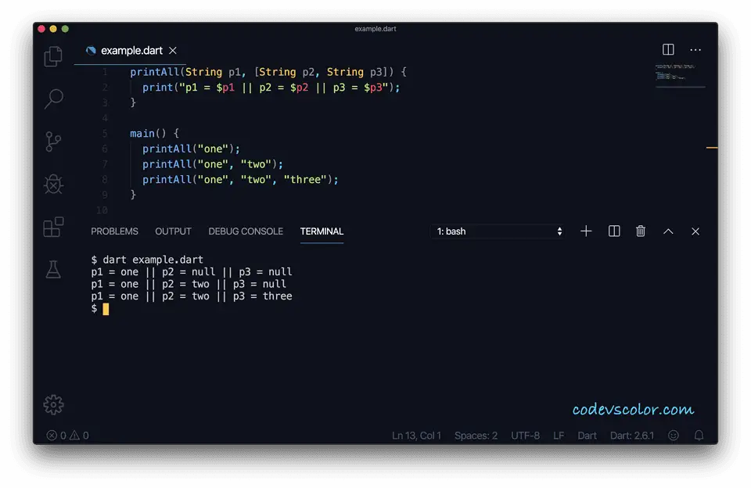The width and height of the screenshot is (751, 488).
Task: Click the yellow macOS minimize button
Action: (x=53, y=29)
